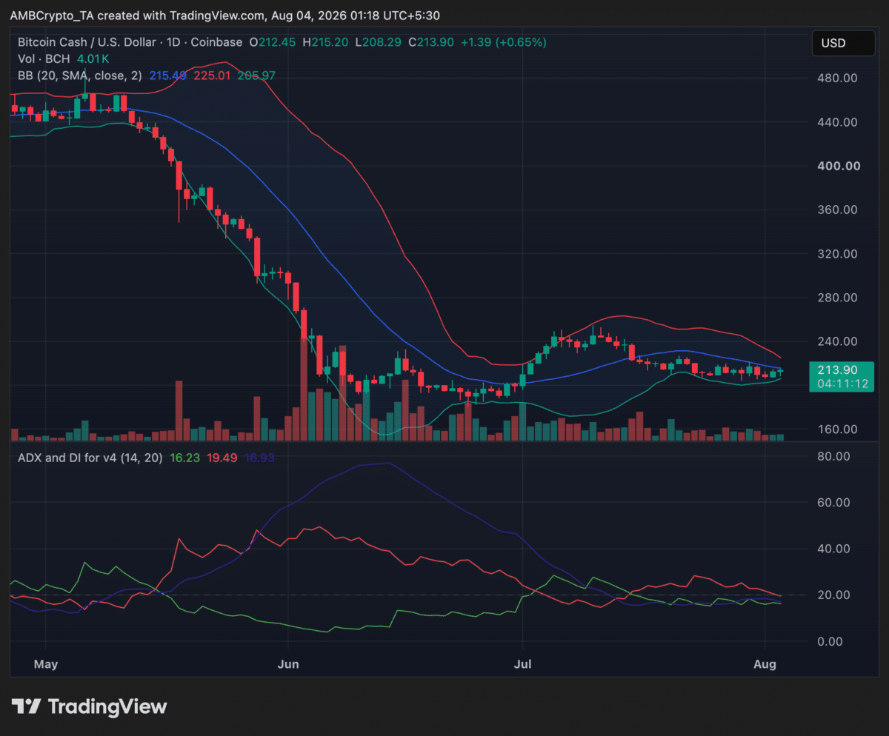Click the Aug date axis label

coord(765,664)
